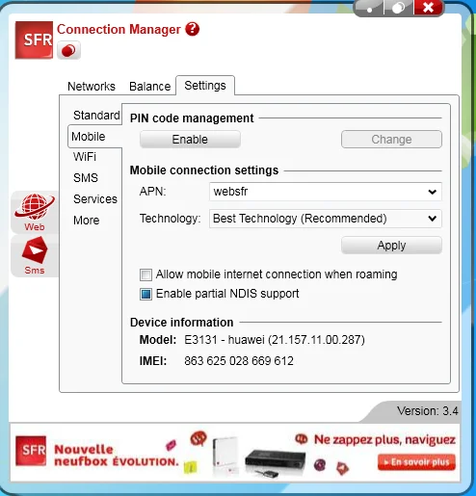This screenshot has width=476, height=496.
Task: Select the Mobile settings section
Action: tap(95, 137)
